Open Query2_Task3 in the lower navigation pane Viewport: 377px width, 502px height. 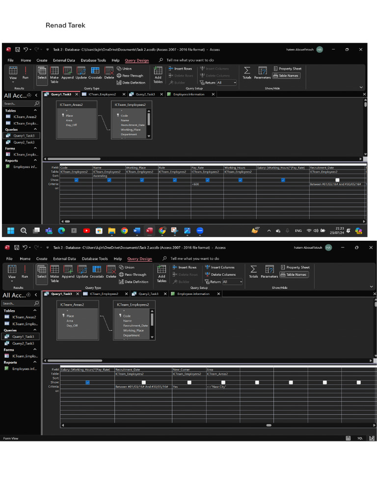23,343
